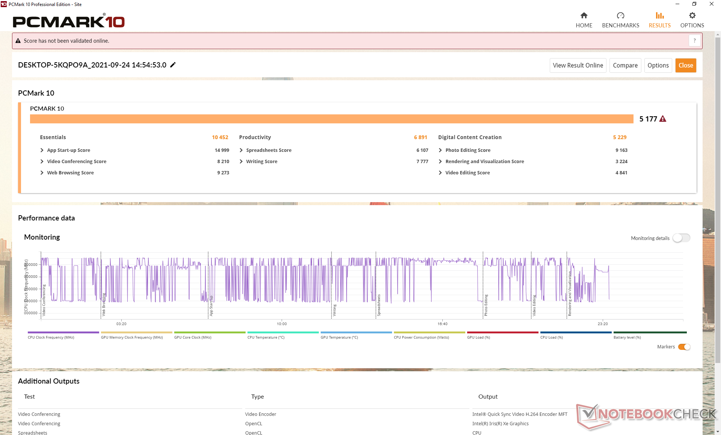The width and height of the screenshot is (721, 435).
Task: Click the pencil icon to rename result
Action: click(x=173, y=65)
